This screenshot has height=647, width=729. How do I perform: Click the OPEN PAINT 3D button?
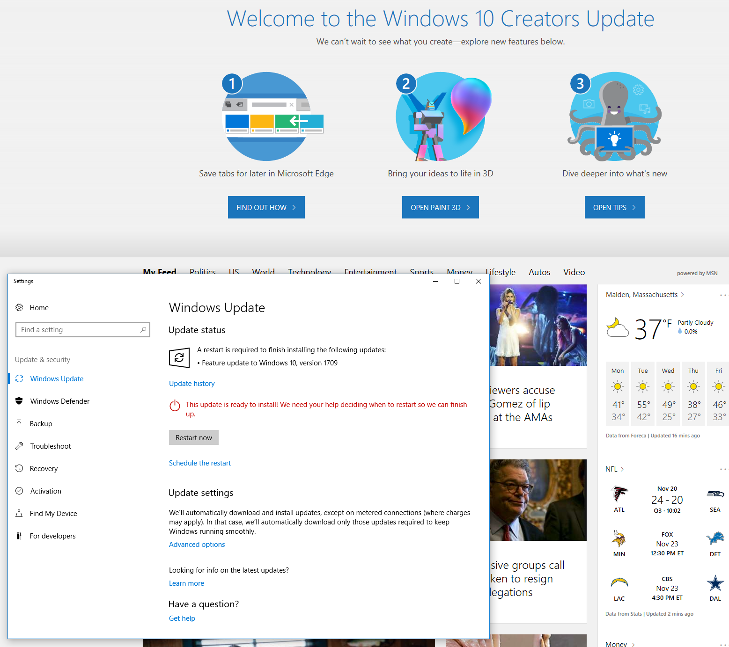click(x=441, y=207)
